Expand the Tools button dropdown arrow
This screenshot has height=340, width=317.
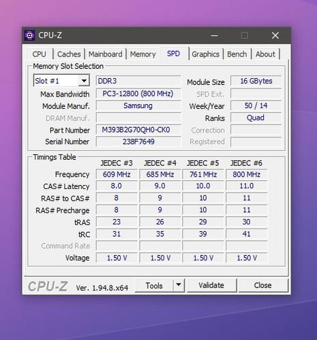pyautogui.click(x=179, y=285)
